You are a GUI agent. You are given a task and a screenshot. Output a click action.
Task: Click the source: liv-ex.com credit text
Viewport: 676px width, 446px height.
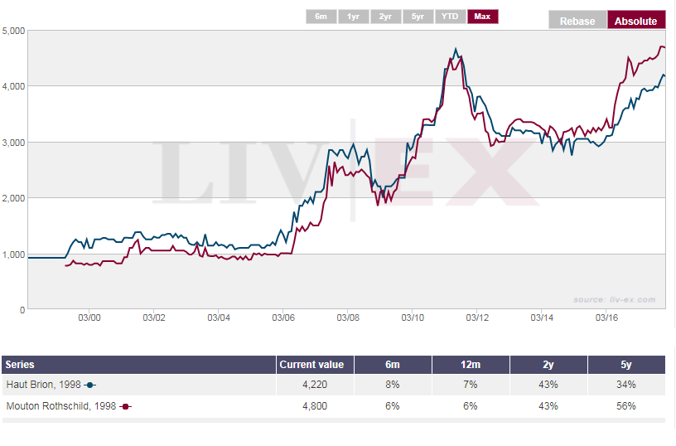pos(615,300)
